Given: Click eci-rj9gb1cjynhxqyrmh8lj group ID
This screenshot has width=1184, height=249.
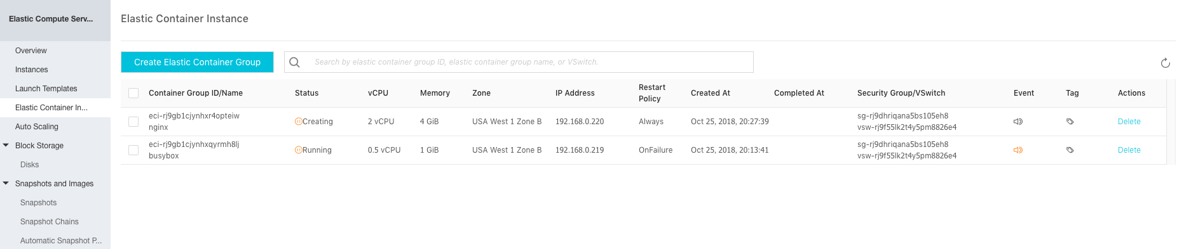Looking at the screenshot, I should [194, 144].
